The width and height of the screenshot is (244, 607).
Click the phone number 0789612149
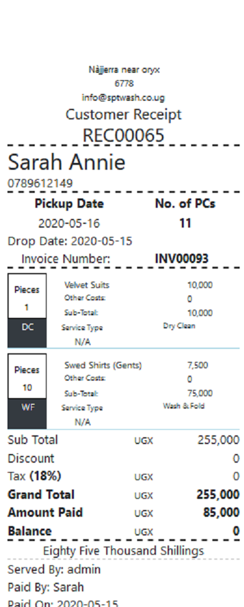coord(40,183)
